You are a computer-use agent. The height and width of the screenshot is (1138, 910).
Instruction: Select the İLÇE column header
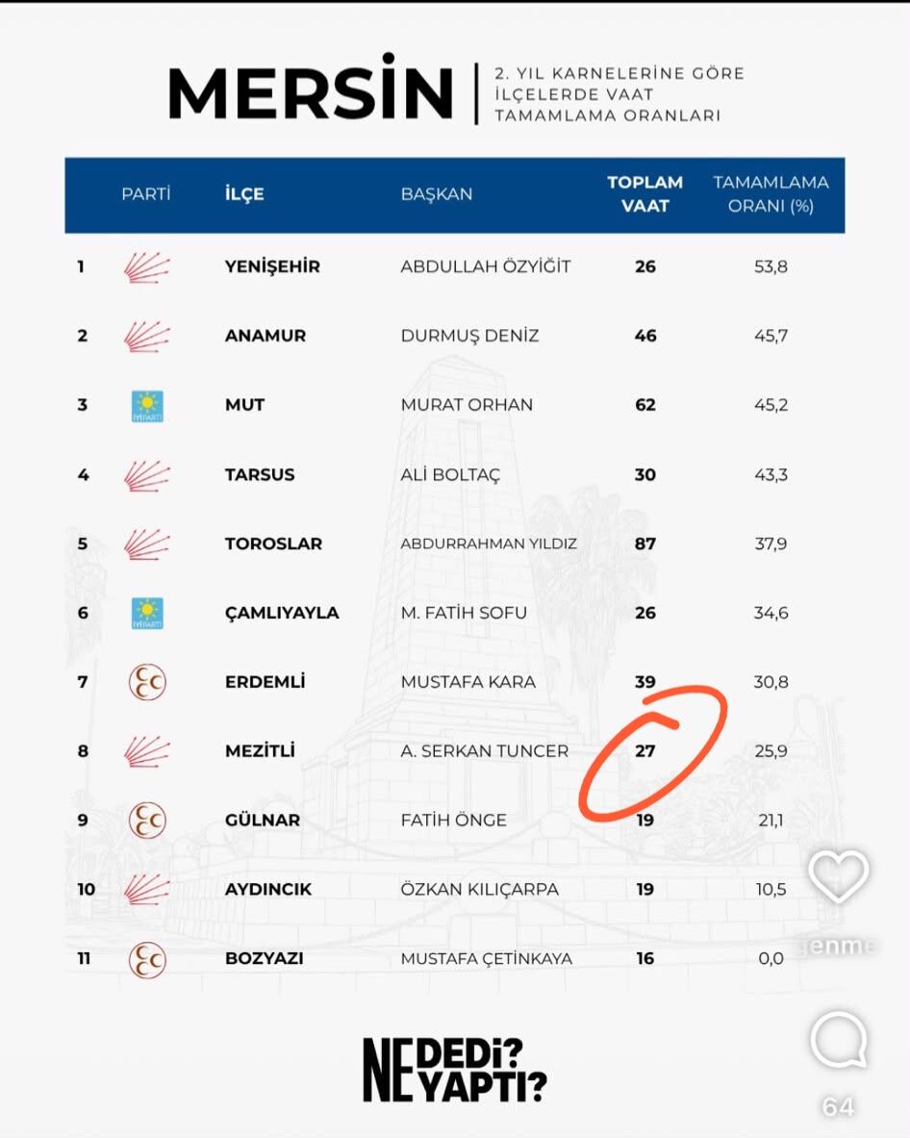[x=244, y=193]
